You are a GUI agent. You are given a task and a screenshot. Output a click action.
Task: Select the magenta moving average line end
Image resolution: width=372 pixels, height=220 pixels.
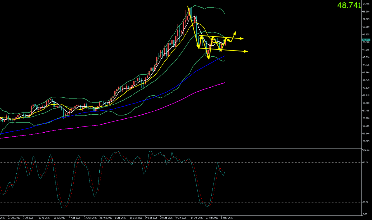225,83
